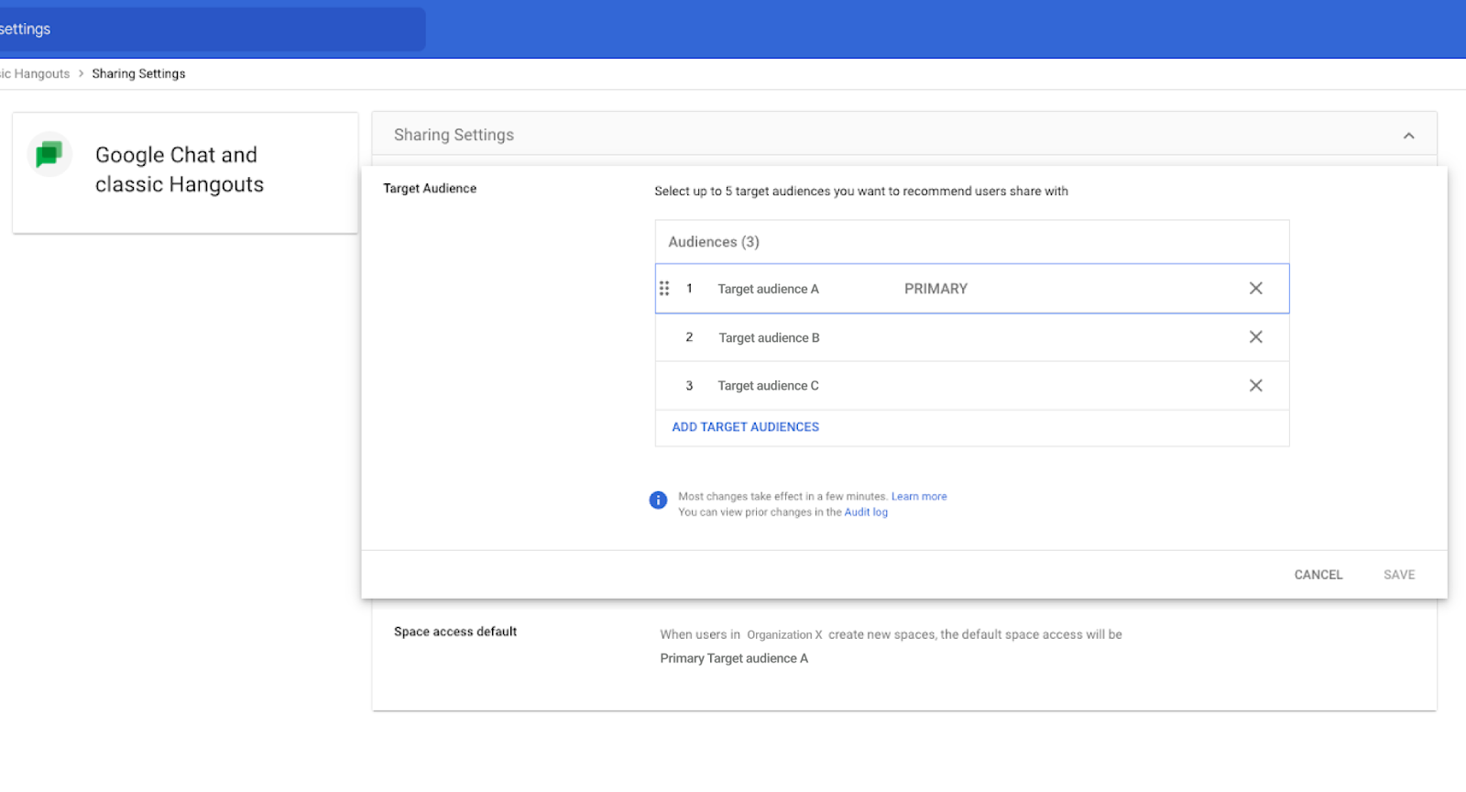Remove Target audience C with X icon

click(1256, 386)
